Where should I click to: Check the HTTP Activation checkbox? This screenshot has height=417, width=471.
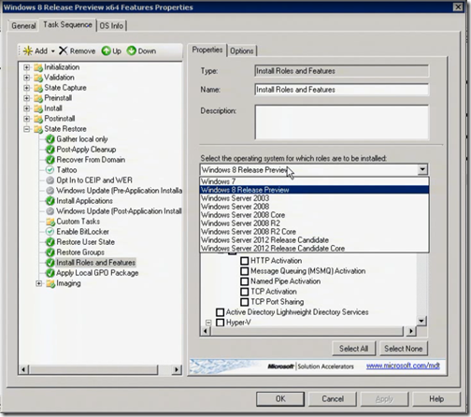pyautogui.click(x=245, y=261)
